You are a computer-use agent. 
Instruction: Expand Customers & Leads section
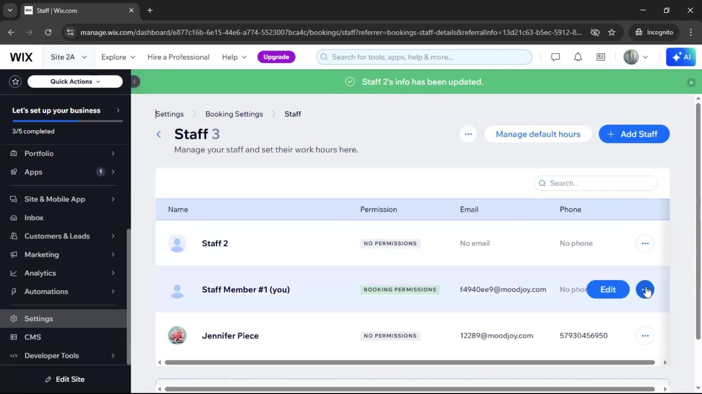(63, 236)
